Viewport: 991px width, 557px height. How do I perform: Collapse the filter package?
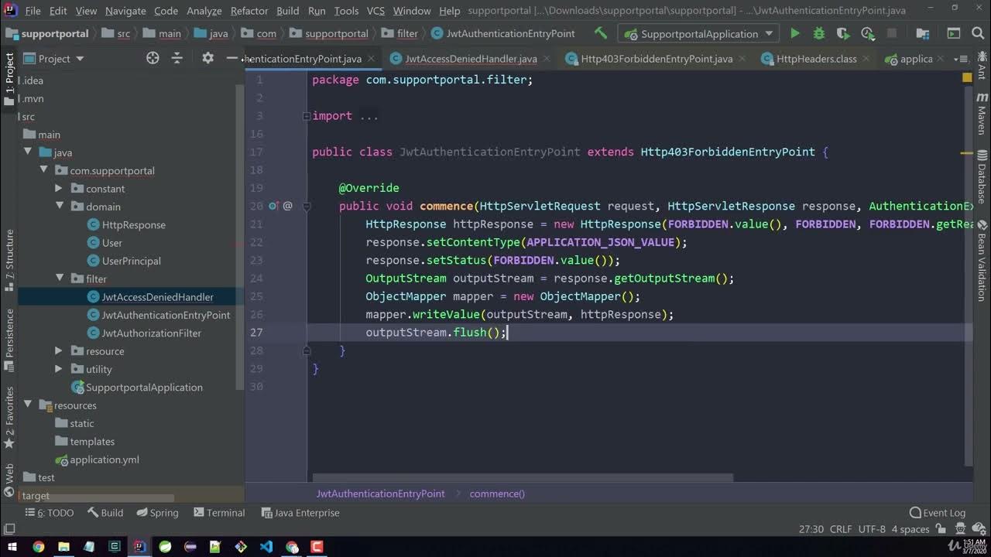(x=59, y=278)
